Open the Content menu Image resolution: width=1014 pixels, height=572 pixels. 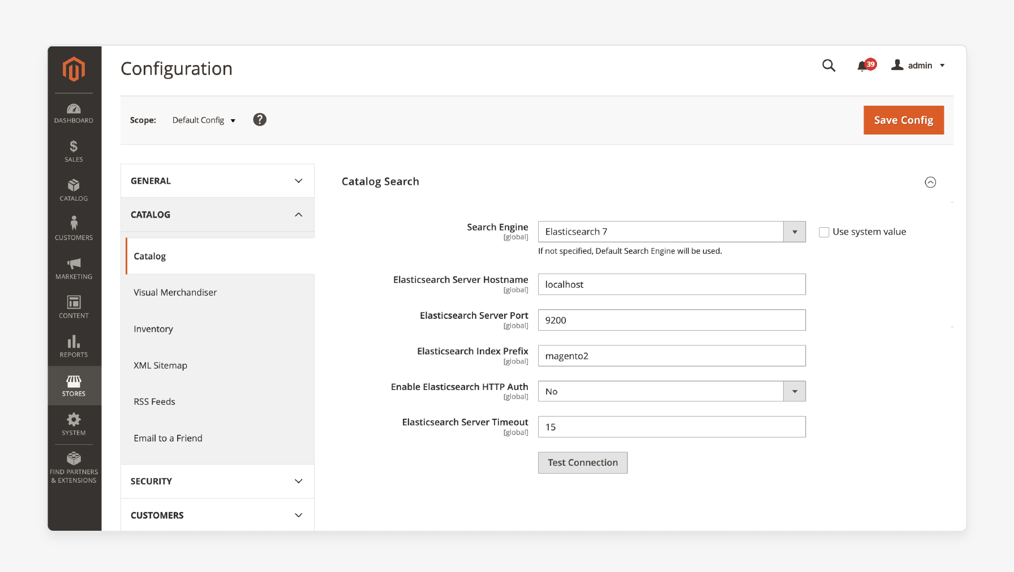tap(74, 307)
